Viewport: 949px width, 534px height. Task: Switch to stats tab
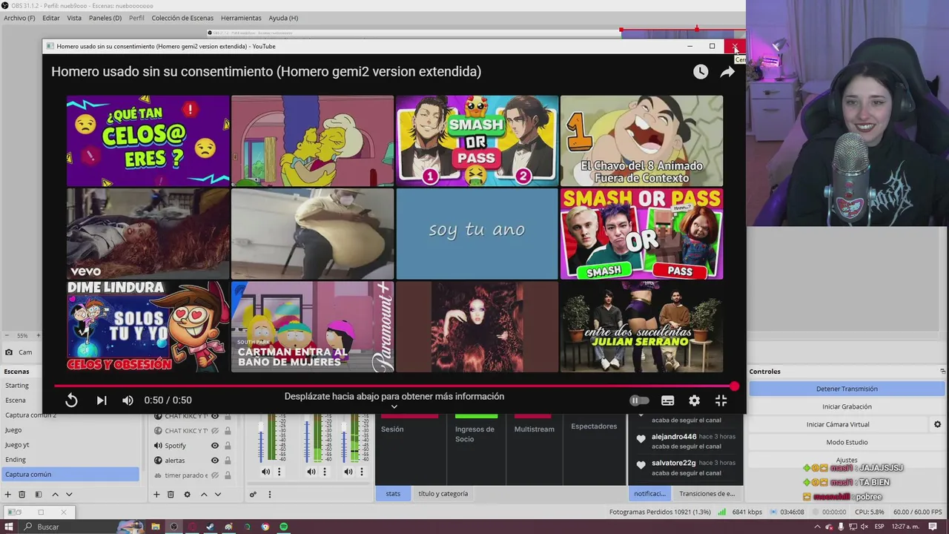pyautogui.click(x=393, y=494)
